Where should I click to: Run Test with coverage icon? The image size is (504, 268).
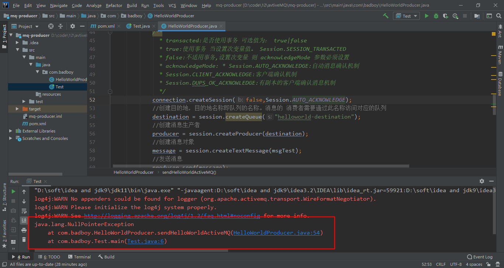446,16
